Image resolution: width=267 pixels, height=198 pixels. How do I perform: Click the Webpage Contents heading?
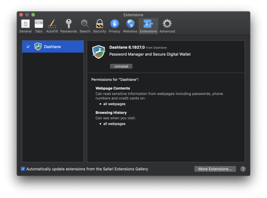[113, 88]
